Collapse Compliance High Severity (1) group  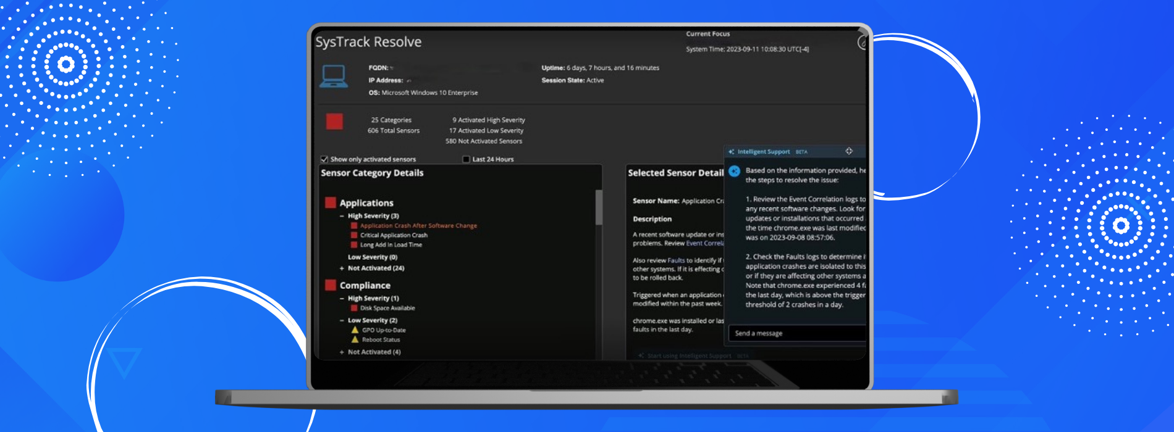tap(342, 299)
